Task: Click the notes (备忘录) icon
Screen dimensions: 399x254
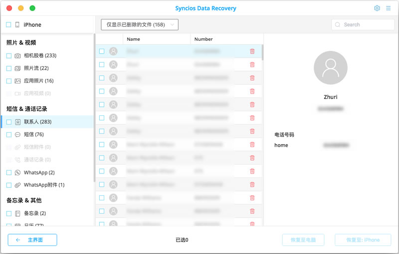Action: (x=17, y=213)
